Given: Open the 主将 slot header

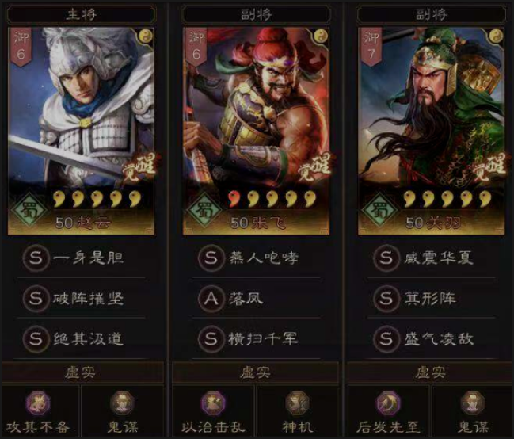Looking at the screenshot, I should click(81, 14).
